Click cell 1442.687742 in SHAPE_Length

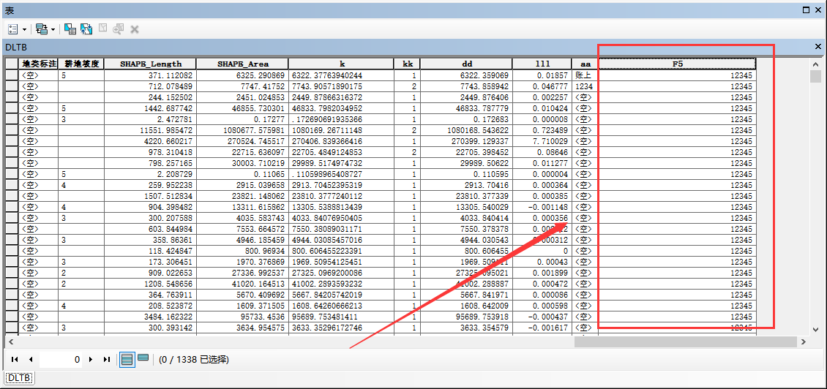[150, 108]
